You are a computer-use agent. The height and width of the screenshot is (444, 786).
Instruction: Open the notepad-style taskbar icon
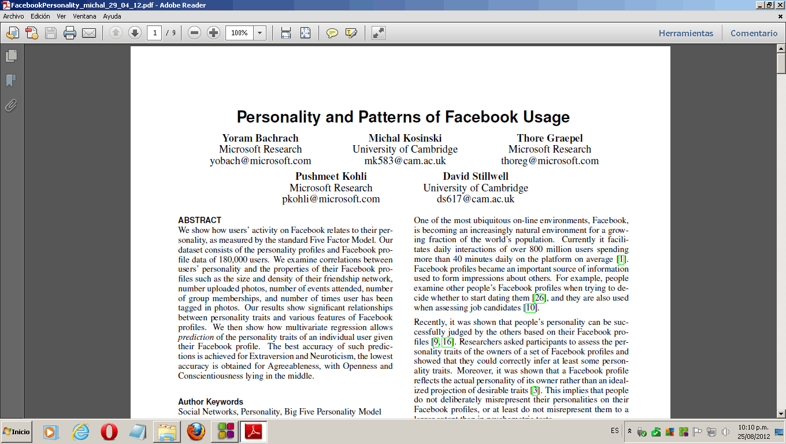click(x=138, y=432)
